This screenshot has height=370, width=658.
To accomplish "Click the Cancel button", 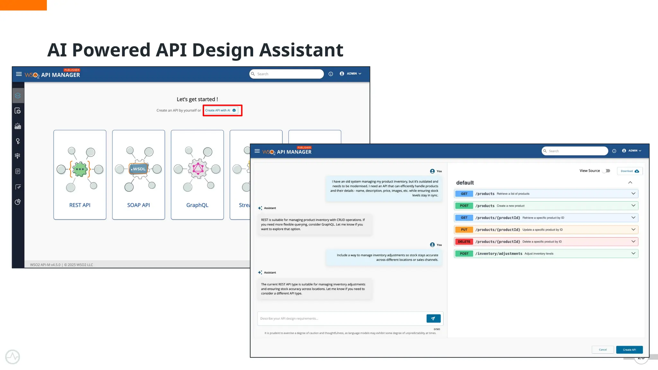I will tap(603, 350).
